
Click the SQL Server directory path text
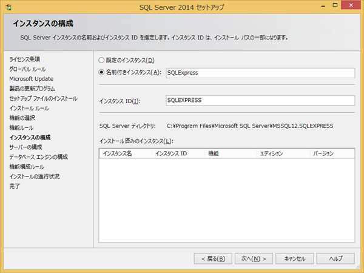(250, 126)
